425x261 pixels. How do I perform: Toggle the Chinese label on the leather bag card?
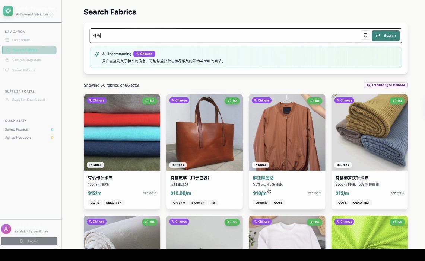pos(179,100)
